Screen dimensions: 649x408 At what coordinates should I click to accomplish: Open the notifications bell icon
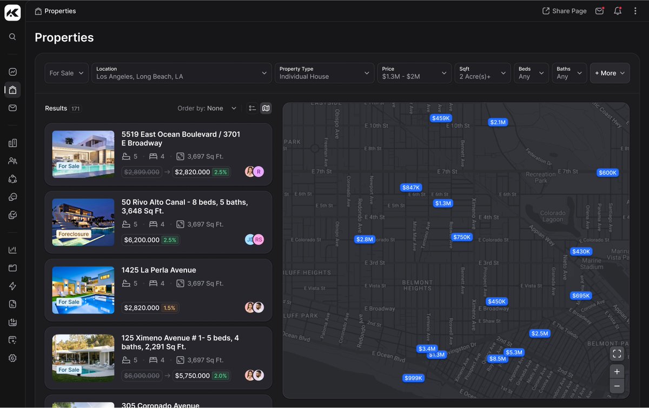(x=618, y=11)
